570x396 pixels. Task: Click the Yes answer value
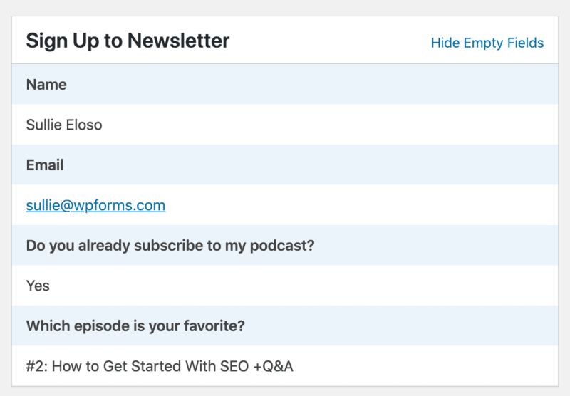pyautogui.click(x=38, y=286)
